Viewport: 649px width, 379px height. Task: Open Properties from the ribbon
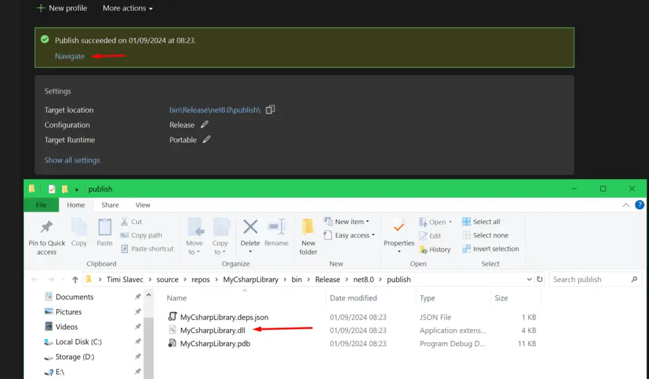(x=398, y=233)
